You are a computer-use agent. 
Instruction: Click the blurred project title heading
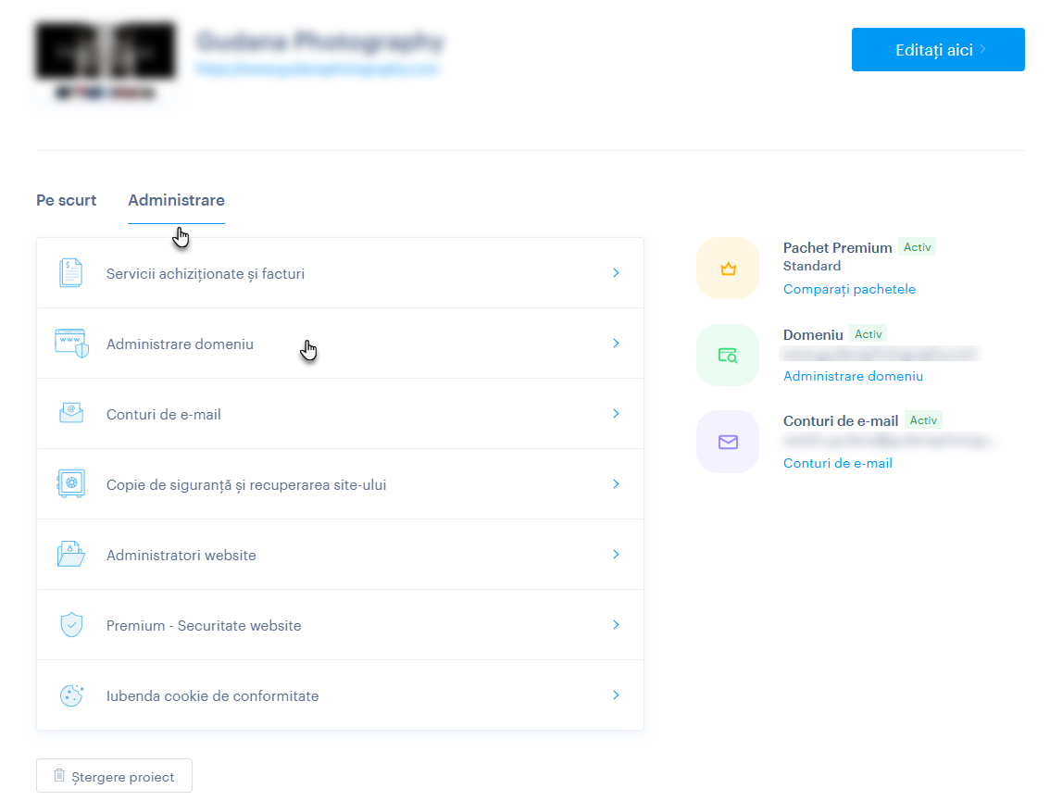pos(320,42)
